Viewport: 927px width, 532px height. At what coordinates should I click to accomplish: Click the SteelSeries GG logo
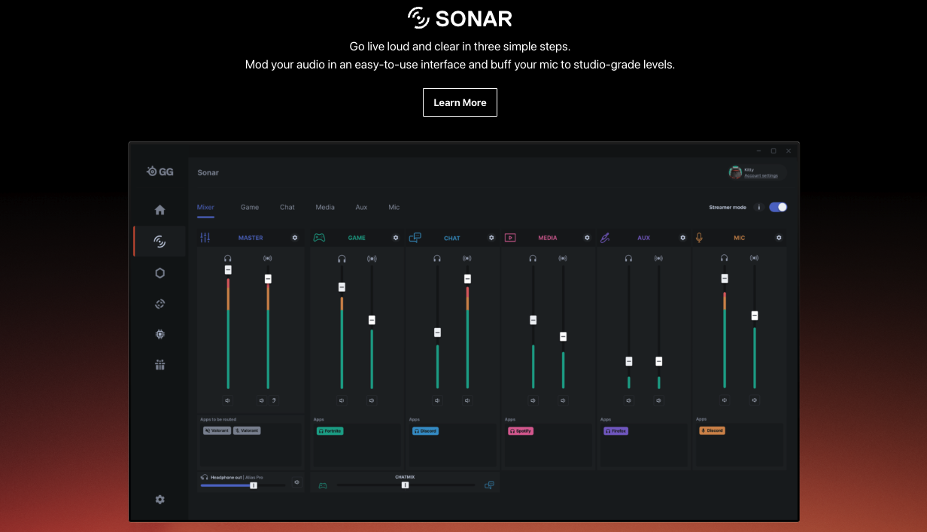(x=160, y=172)
